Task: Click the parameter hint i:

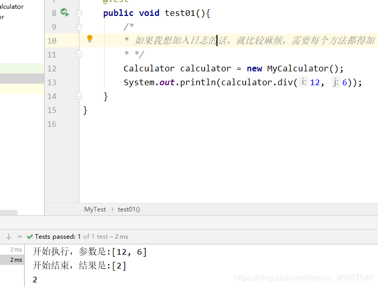Action: (304, 82)
